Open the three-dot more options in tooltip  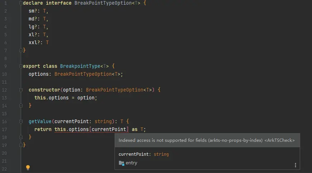295,165
